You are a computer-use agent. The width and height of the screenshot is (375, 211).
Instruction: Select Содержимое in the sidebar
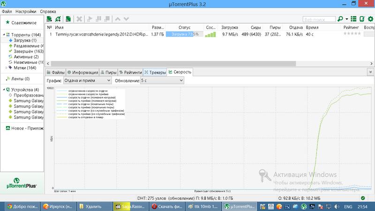24,23
